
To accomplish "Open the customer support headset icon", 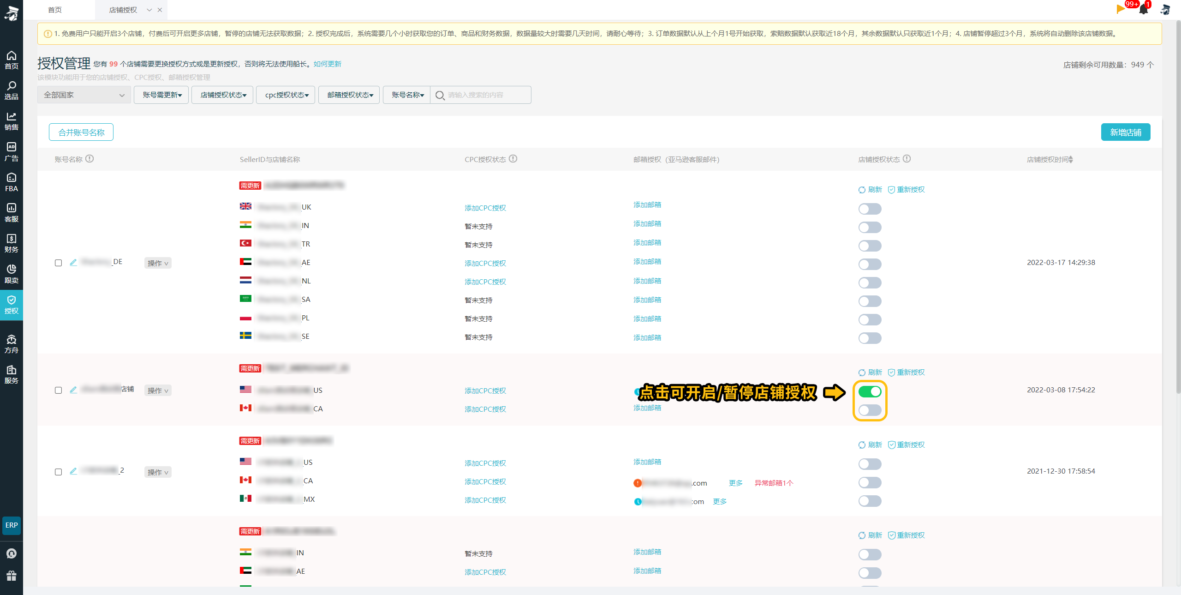I will click(12, 553).
